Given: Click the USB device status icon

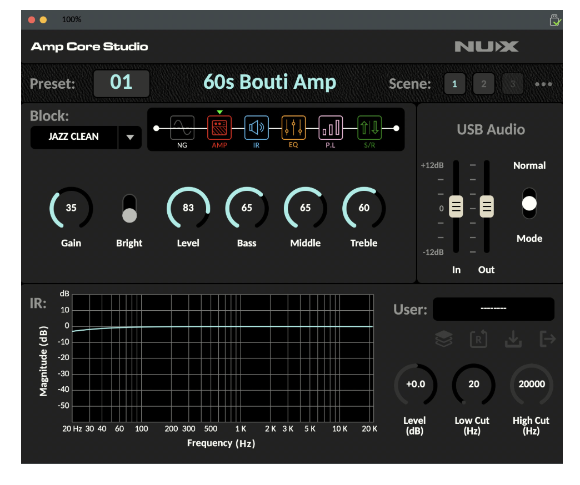Looking at the screenshot, I should click(555, 20).
